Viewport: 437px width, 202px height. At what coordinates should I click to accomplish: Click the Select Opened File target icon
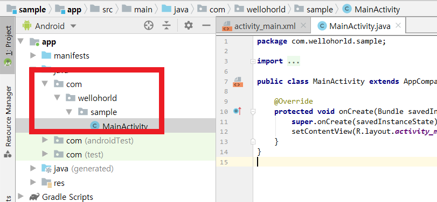(x=149, y=26)
